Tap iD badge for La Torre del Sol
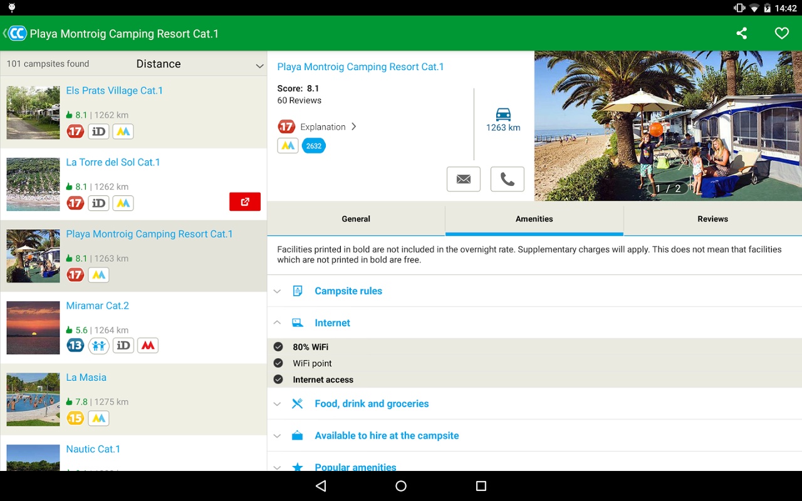 [99, 203]
